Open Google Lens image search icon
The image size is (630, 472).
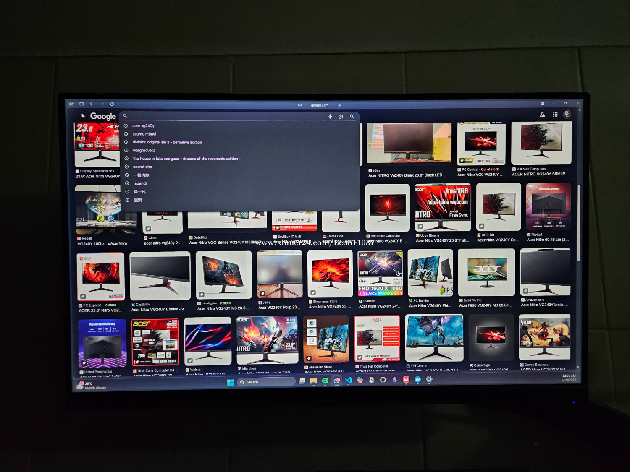pos(341,117)
